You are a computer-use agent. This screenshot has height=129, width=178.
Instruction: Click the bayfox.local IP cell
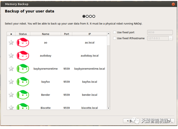tap(90, 82)
